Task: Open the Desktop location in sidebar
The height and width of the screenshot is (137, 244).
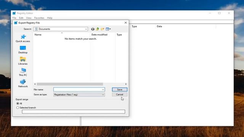Action: click(23, 50)
